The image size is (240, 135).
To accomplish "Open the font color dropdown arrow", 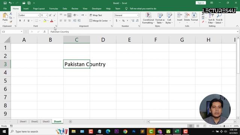I will (x=55, y=21).
